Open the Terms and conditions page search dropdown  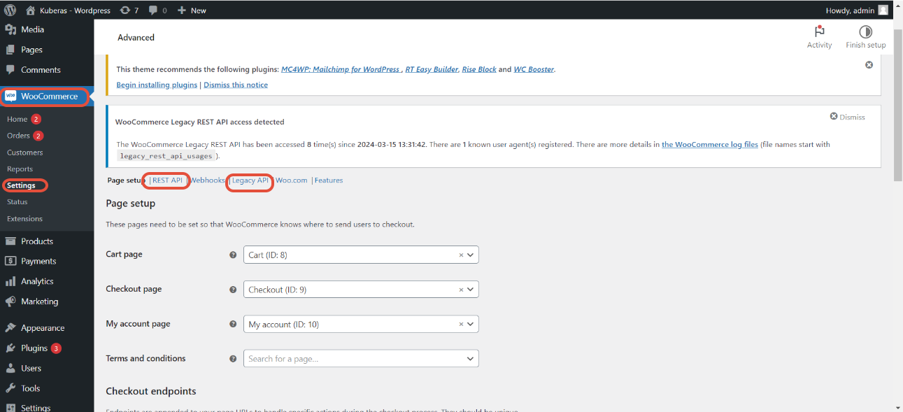[x=361, y=359]
